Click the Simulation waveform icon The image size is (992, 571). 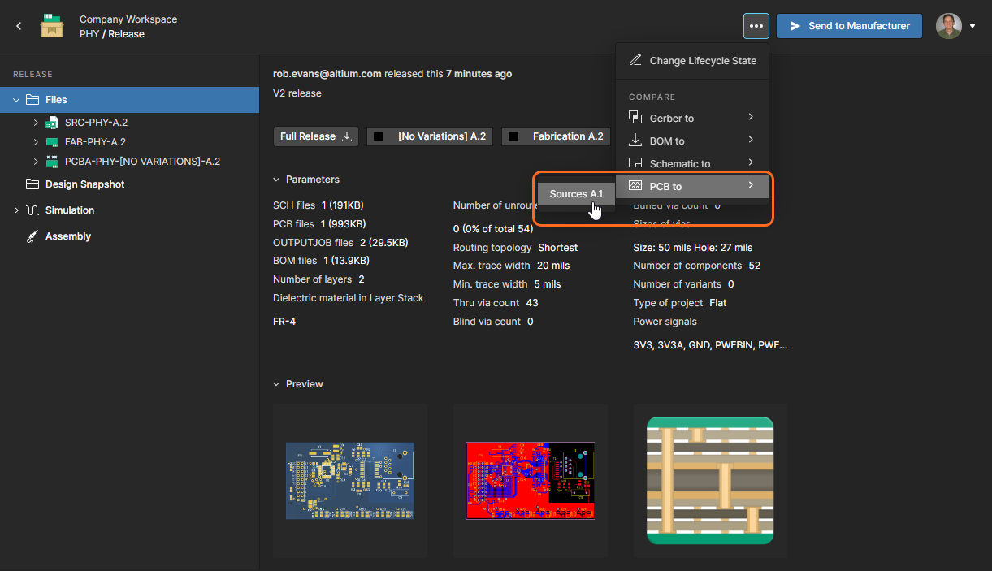(32, 210)
